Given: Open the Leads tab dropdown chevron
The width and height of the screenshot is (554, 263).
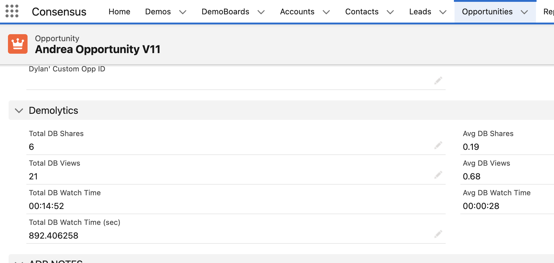Looking at the screenshot, I should coord(443,12).
